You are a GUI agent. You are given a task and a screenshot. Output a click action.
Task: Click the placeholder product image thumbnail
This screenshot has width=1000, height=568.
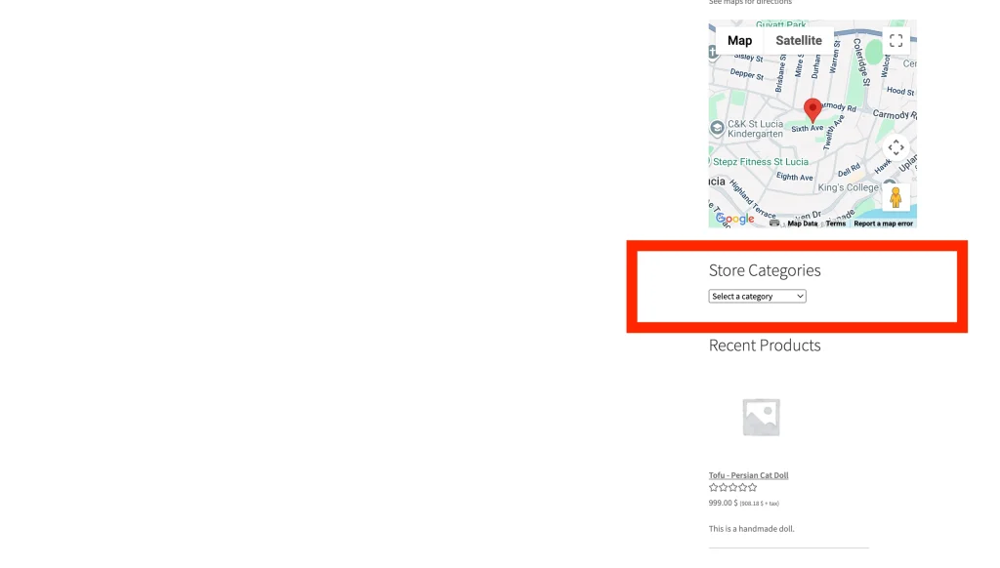[761, 417]
